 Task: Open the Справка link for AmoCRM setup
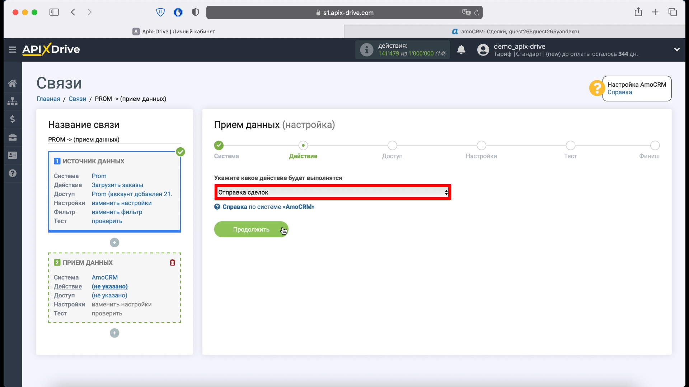tap(619, 92)
